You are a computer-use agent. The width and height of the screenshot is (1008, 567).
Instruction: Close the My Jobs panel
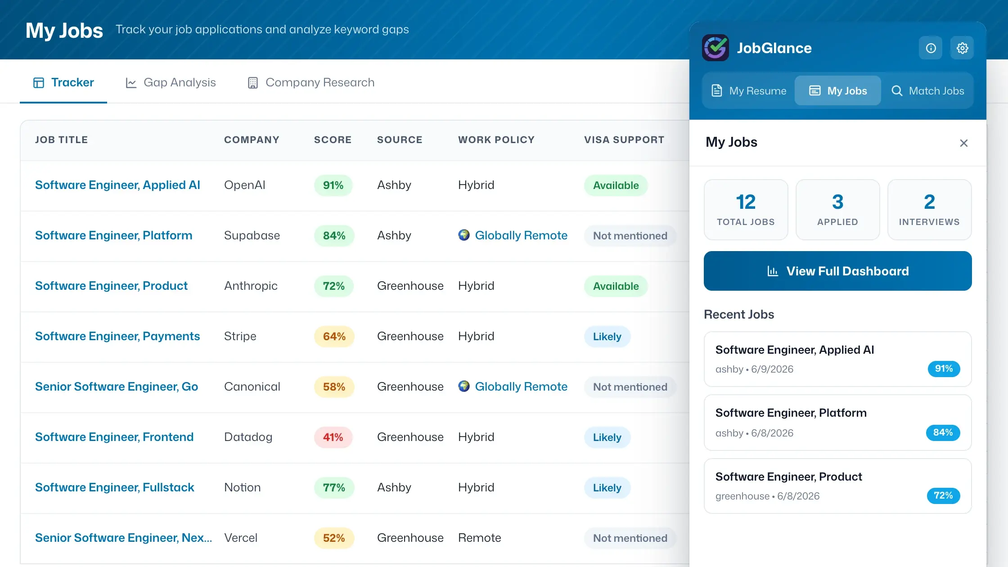963,143
